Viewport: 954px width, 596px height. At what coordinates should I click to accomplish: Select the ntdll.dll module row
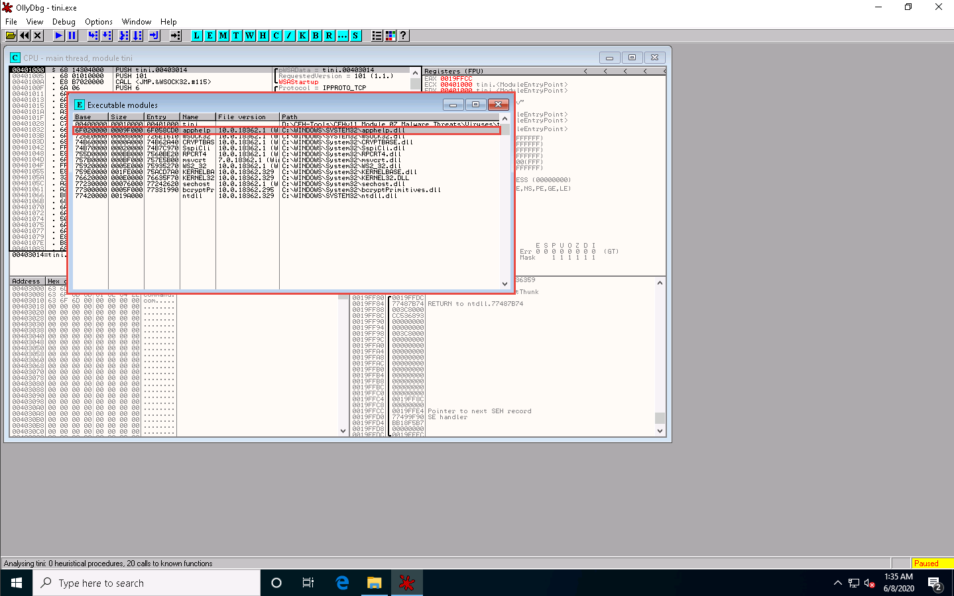point(286,196)
